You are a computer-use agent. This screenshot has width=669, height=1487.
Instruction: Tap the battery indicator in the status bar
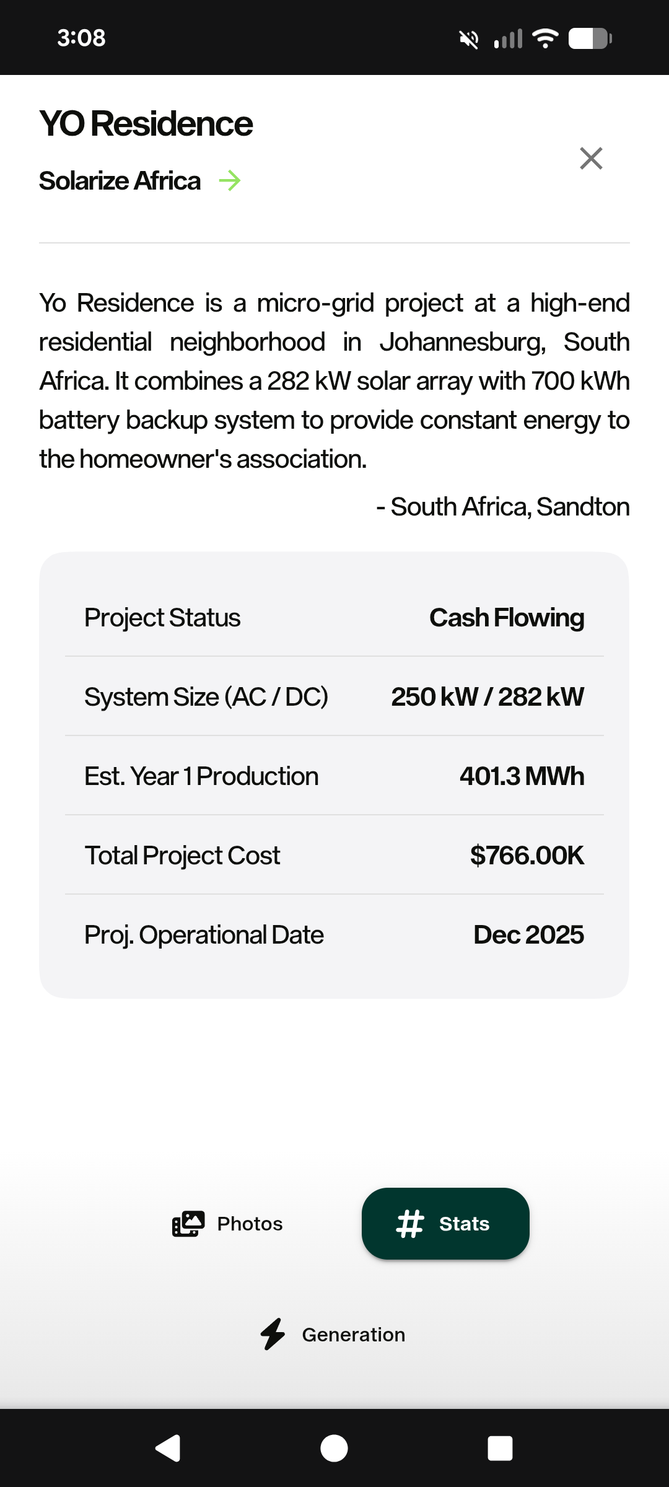pos(587,38)
